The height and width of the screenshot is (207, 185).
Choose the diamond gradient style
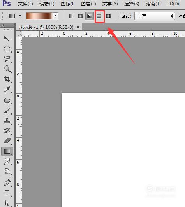[x=108, y=16]
